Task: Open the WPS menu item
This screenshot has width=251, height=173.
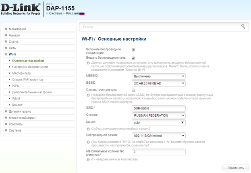Action: click(16, 86)
